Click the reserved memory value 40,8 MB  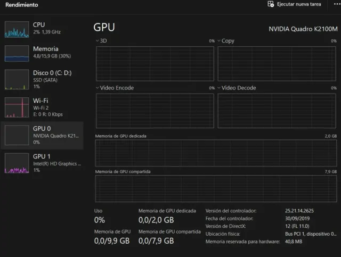click(x=294, y=242)
